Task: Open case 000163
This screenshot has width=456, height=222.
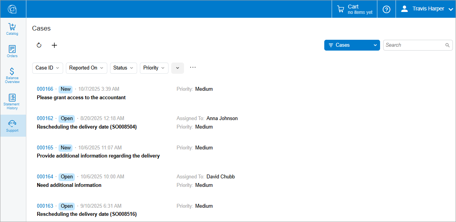Action: (45, 206)
